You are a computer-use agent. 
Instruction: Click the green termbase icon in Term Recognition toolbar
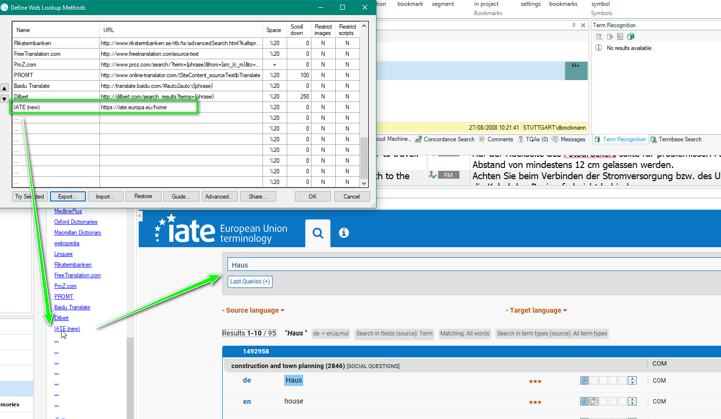[631, 36]
